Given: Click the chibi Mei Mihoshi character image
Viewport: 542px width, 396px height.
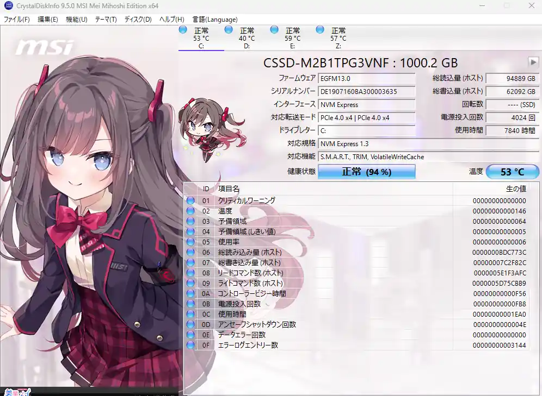Looking at the screenshot, I should click(212, 129).
